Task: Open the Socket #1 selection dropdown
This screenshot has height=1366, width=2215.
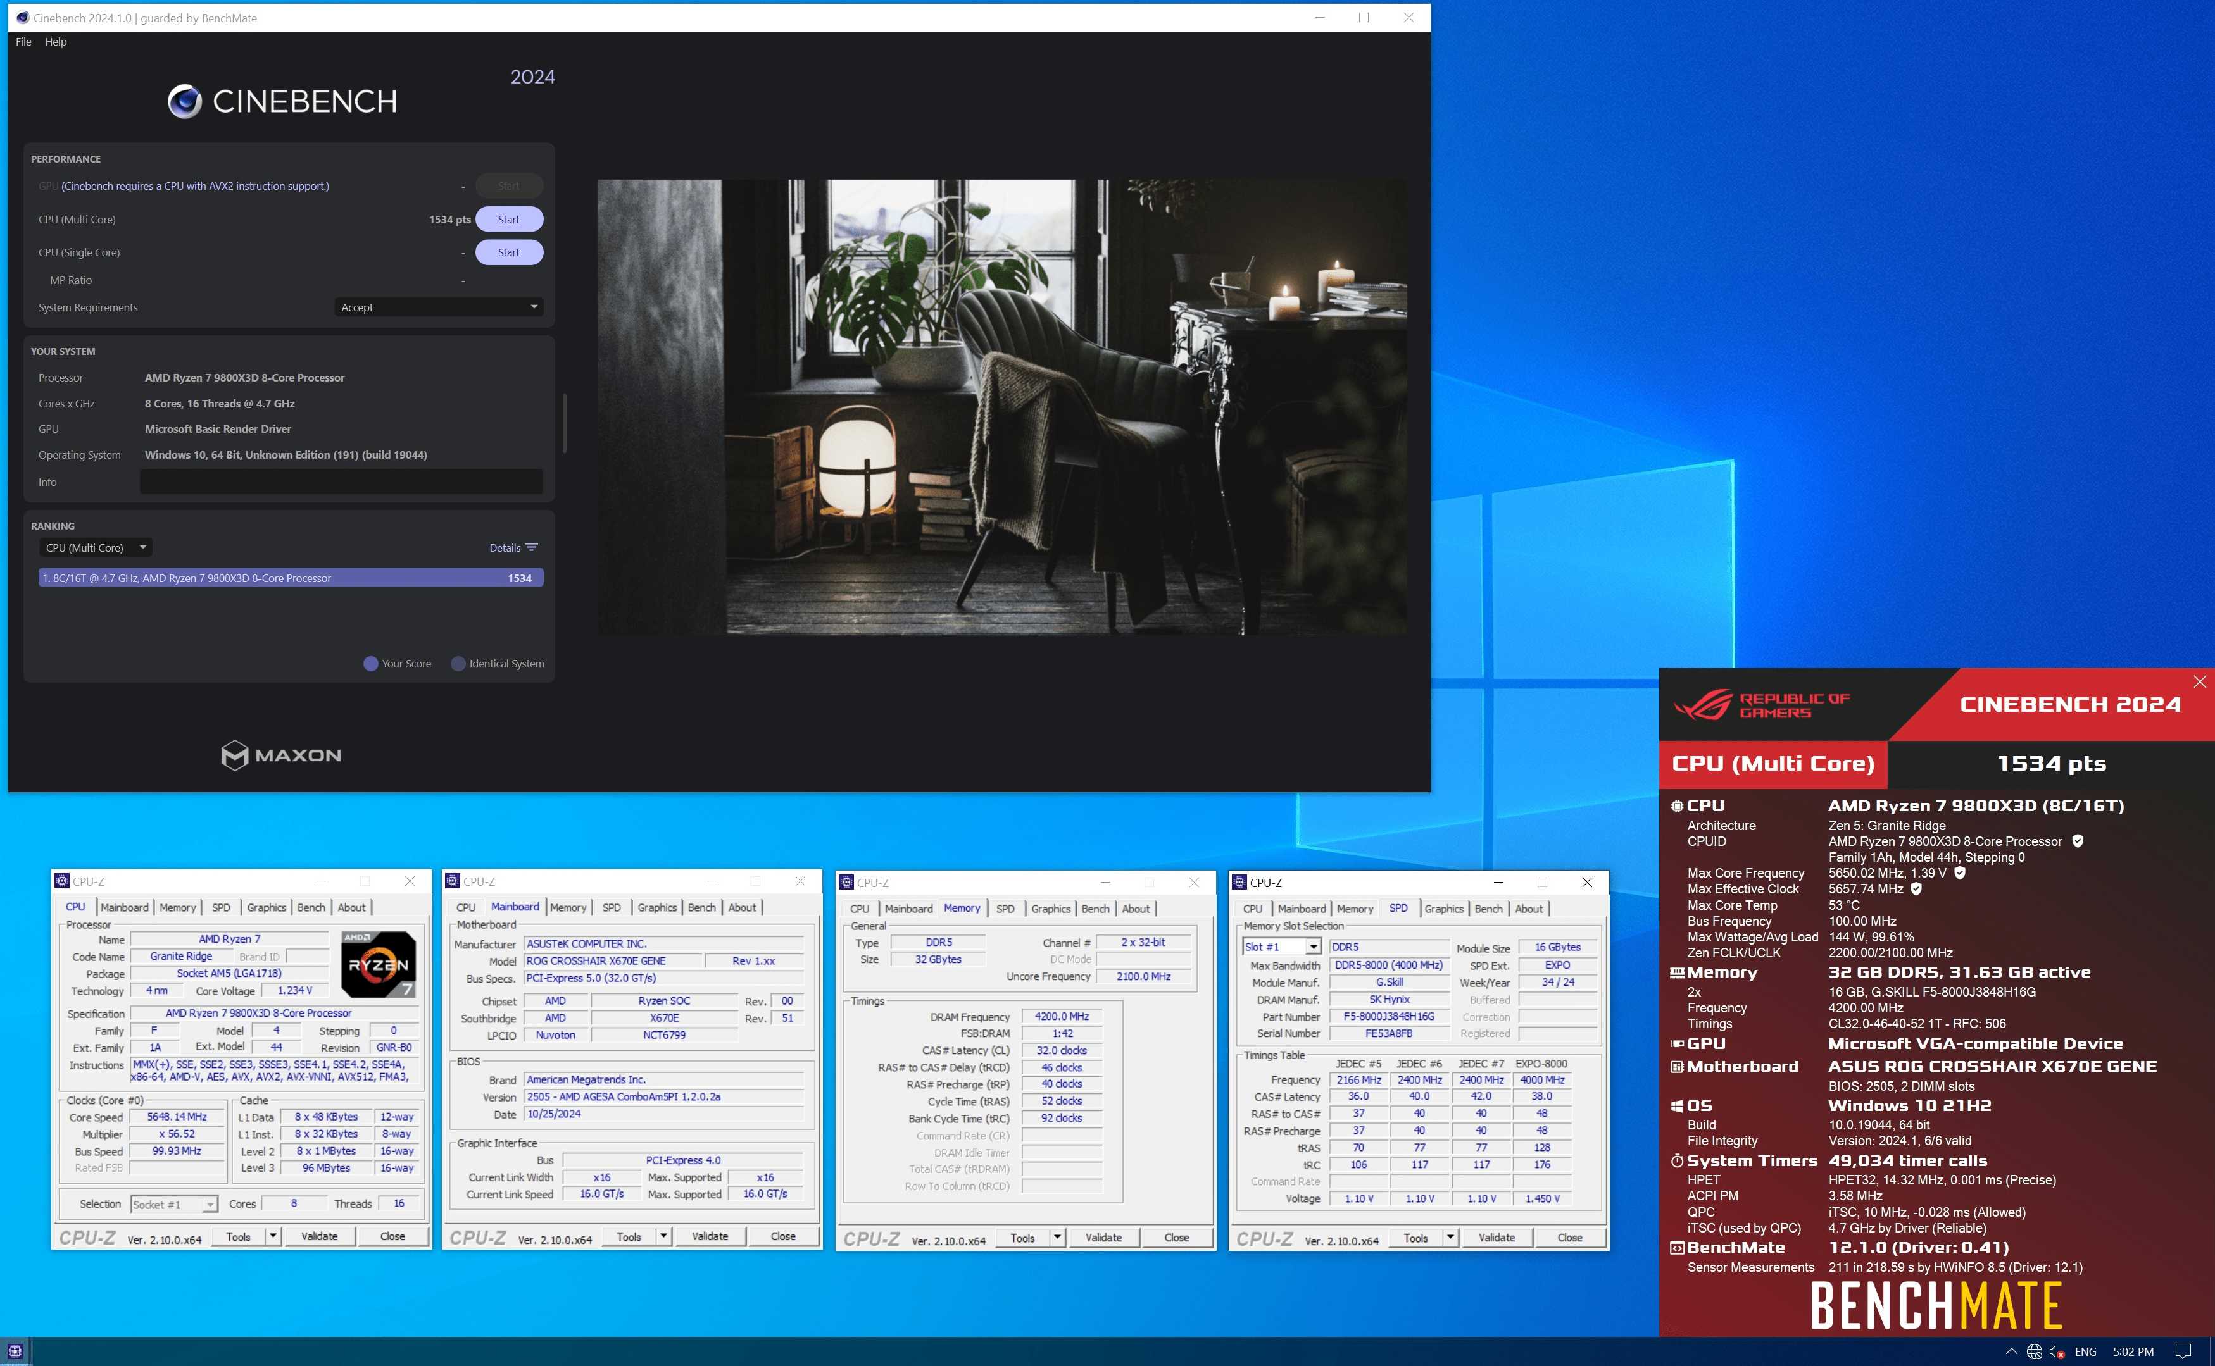Action: [173, 1204]
